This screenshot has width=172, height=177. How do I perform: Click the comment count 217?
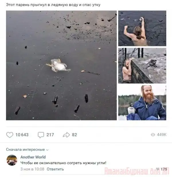pos(50,135)
